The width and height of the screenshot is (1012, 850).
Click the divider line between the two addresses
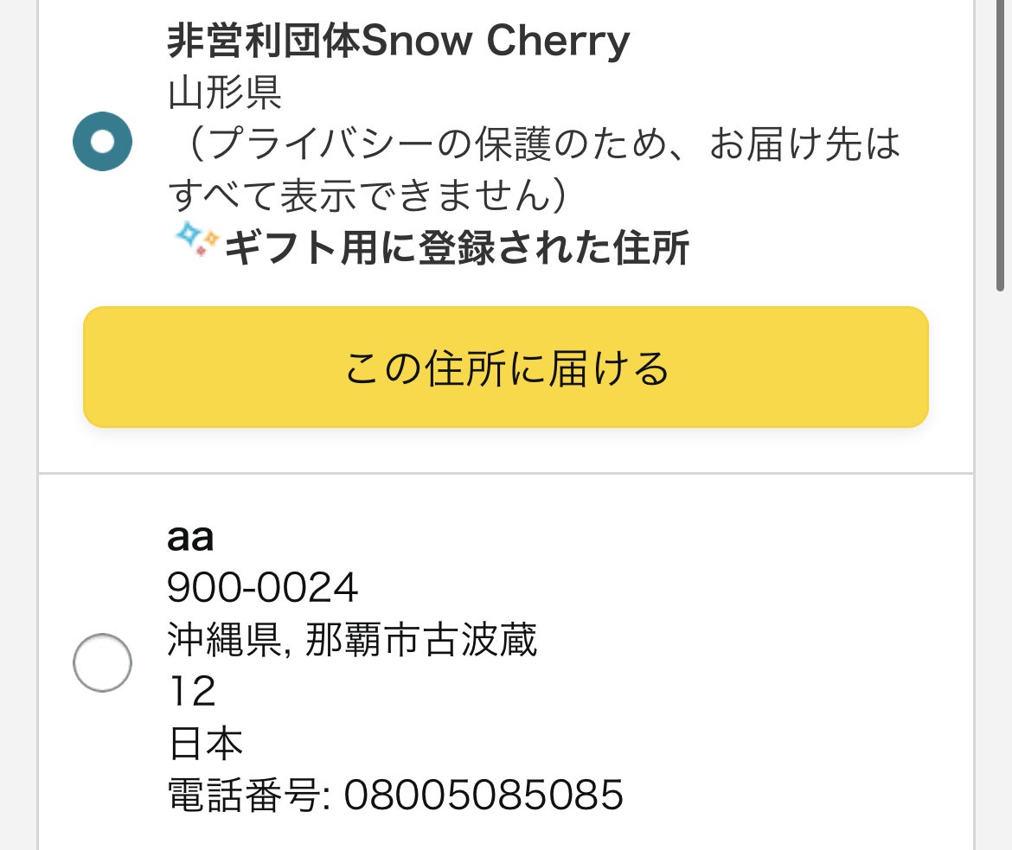(x=506, y=474)
